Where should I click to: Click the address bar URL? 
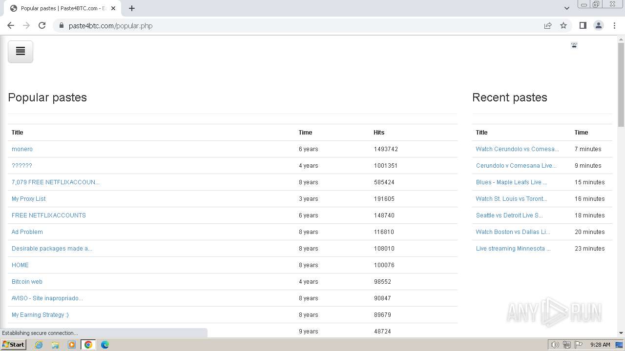tap(110, 25)
